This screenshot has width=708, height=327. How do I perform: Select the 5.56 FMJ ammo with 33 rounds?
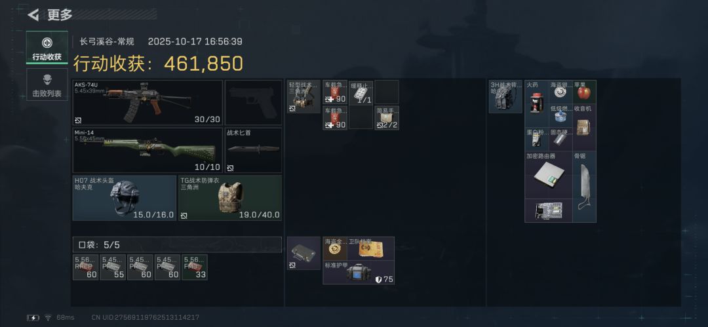click(195, 267)
